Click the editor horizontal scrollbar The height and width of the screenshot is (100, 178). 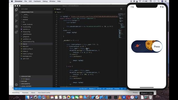point(79,87)
